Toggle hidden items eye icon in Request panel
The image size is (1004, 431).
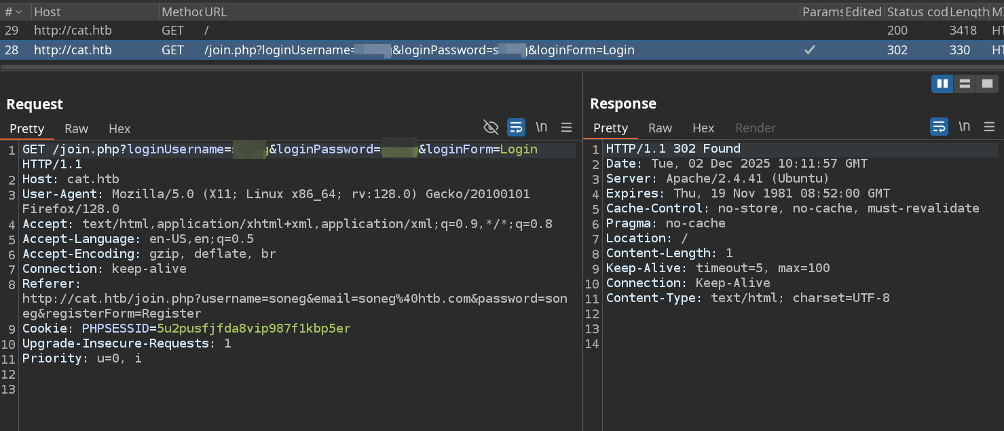[x=490, y=128]
